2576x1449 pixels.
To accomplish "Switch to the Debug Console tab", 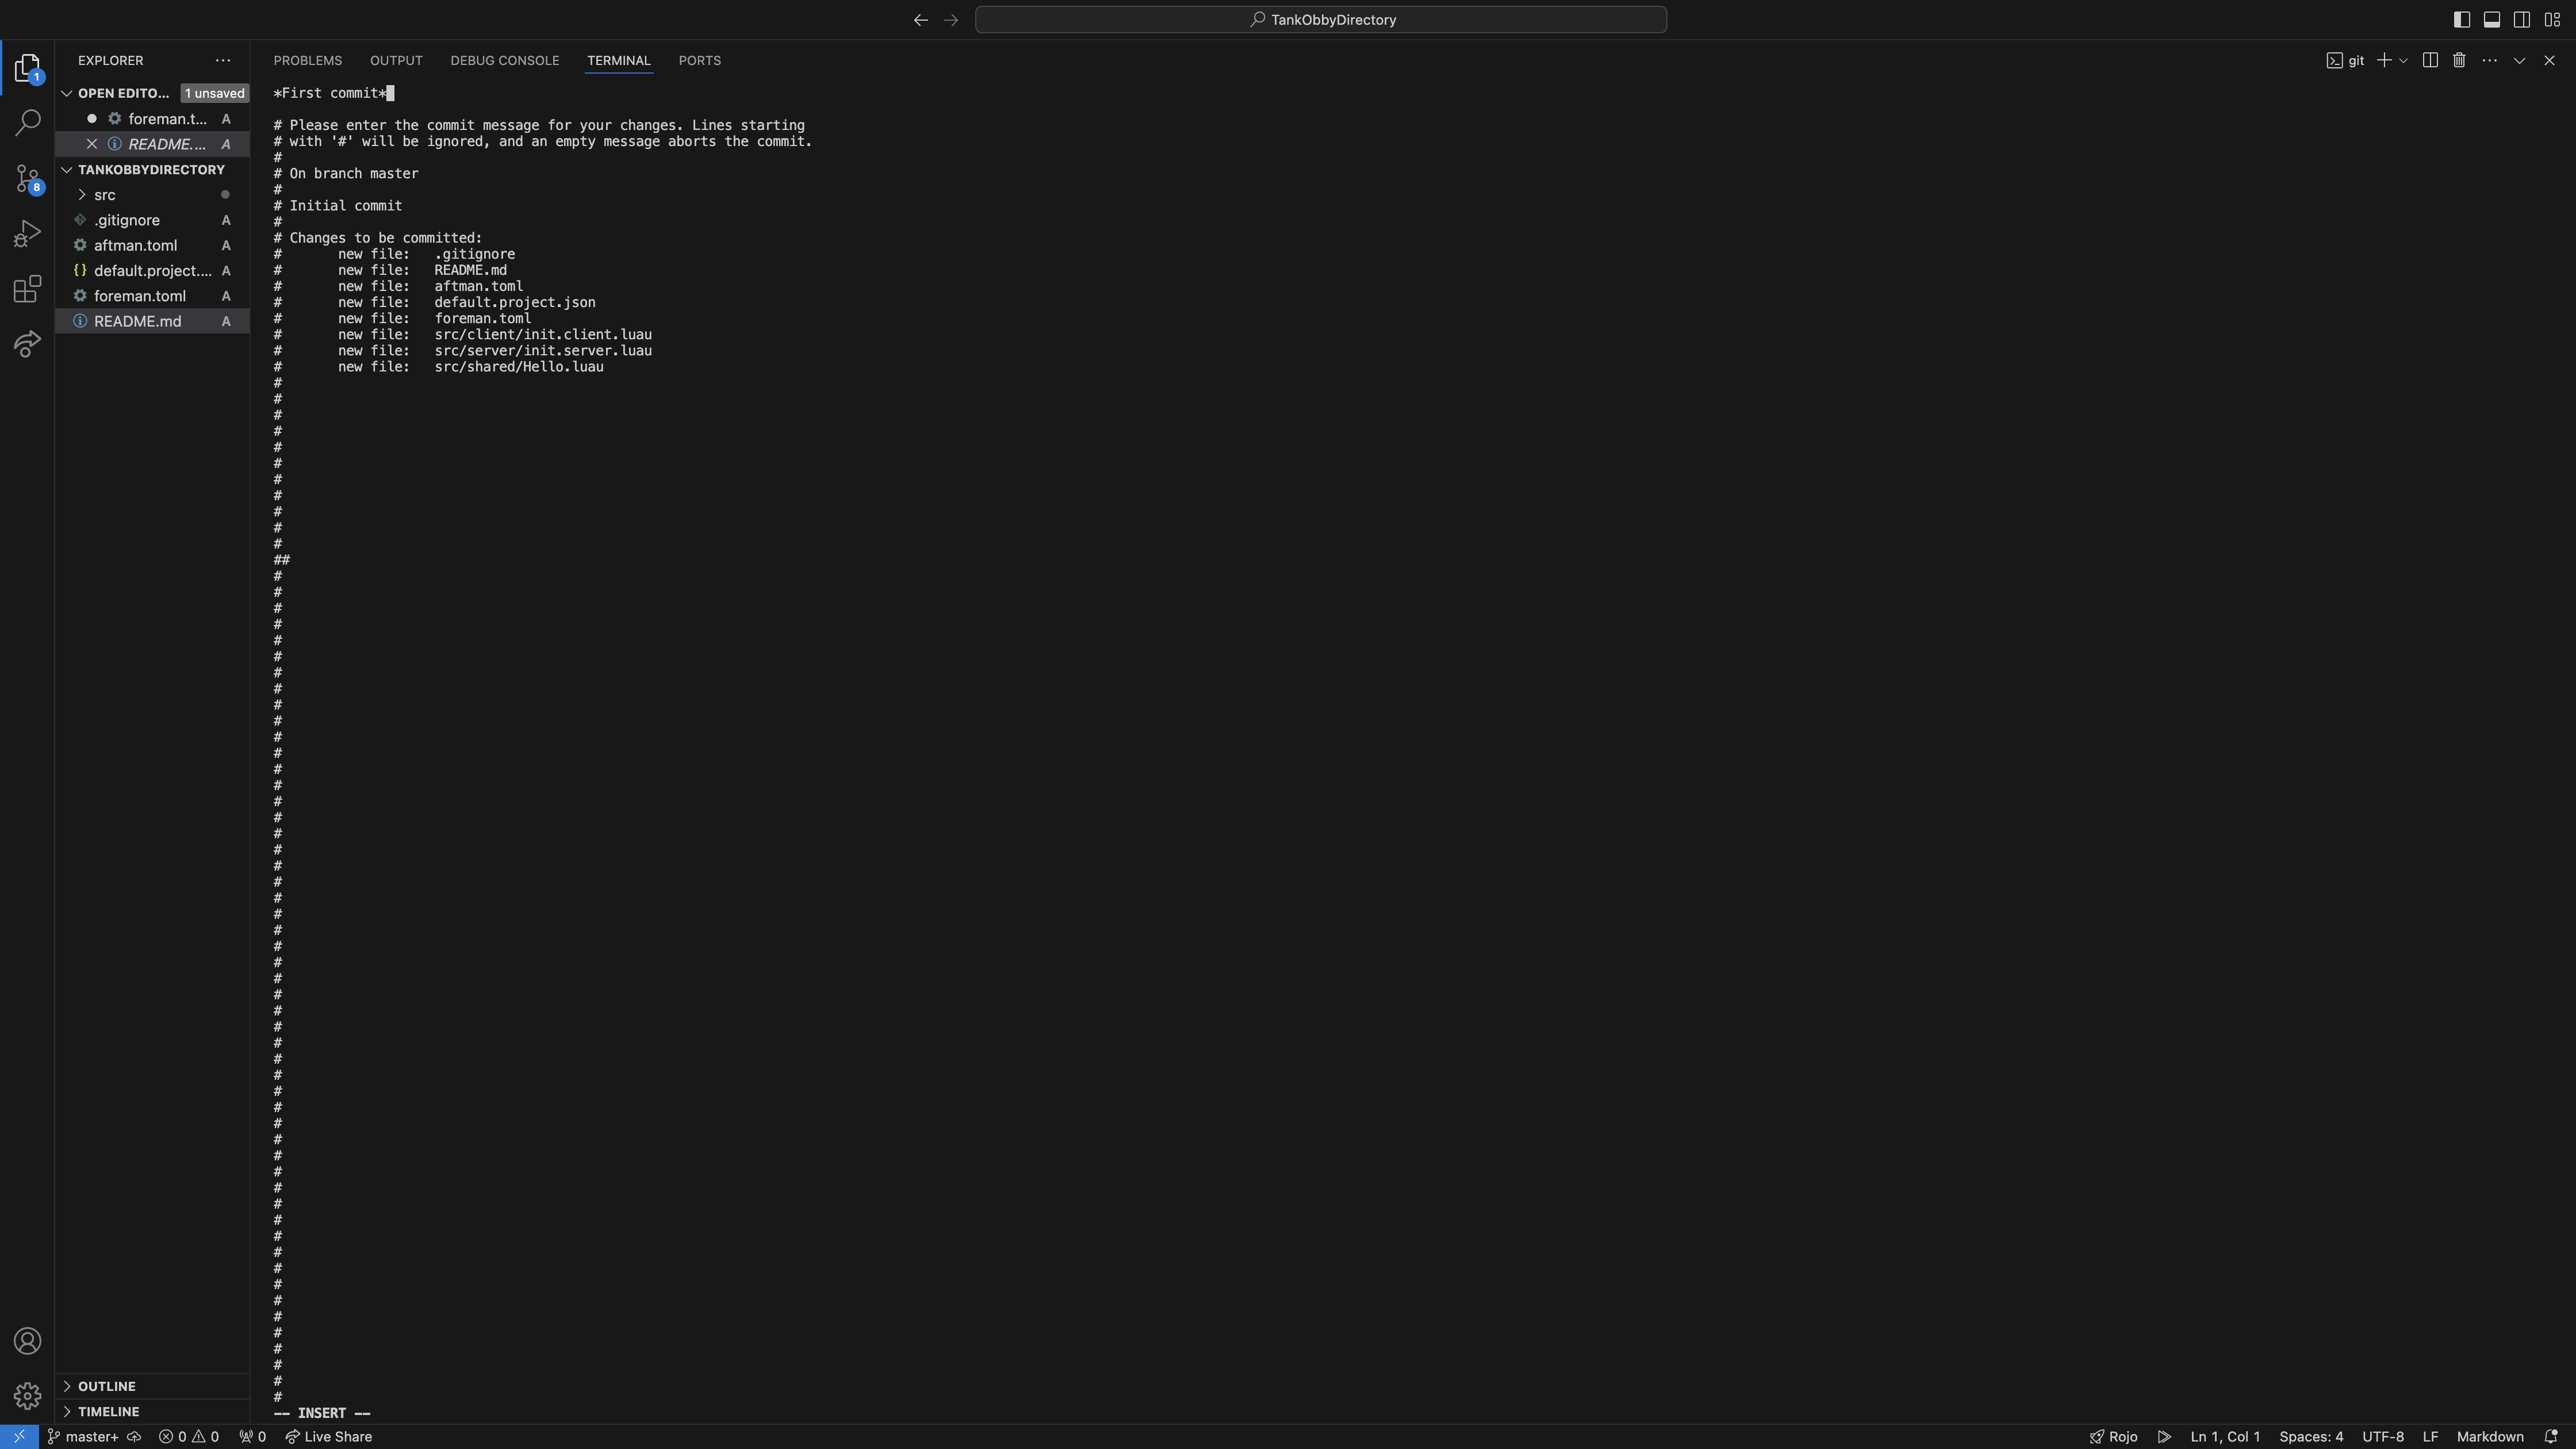I will click(x=504, y=61).
